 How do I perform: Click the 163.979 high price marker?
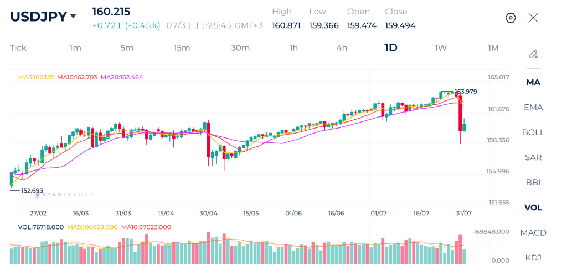click(x=465, y=92)
